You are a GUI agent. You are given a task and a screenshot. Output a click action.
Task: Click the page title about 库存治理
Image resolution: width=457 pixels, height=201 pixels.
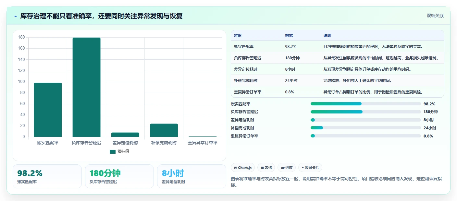pos(101,16)
